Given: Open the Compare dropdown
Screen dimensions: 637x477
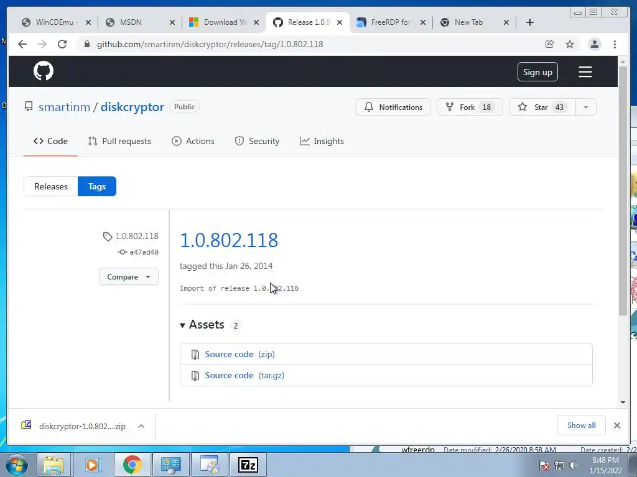Looking at the screenshot, I should click(129, 276).
